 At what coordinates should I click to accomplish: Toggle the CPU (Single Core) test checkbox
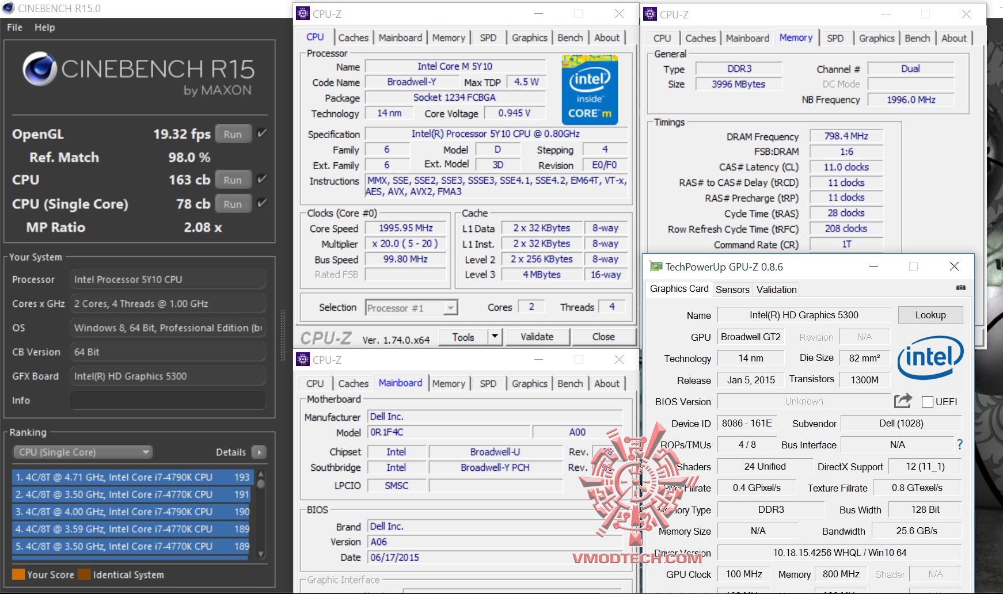(262, 203)
